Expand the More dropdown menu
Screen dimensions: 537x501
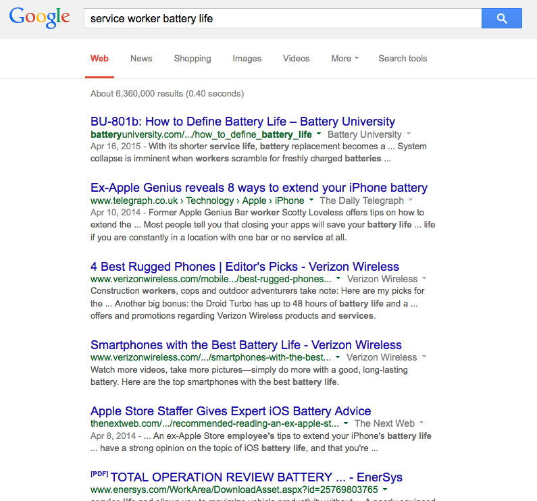[x=345, y=59]
